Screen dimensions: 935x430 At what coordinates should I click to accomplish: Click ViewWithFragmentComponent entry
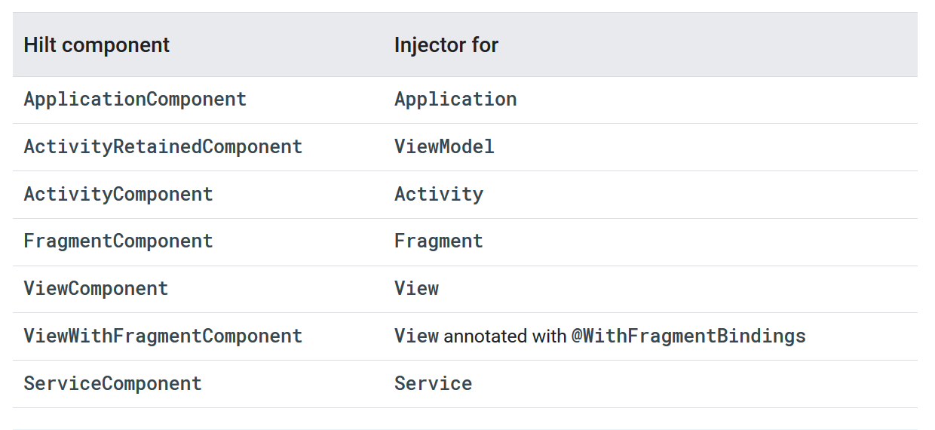tap(163, 336)
